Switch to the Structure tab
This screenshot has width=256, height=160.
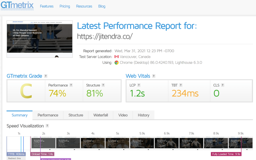click(76, 115)
